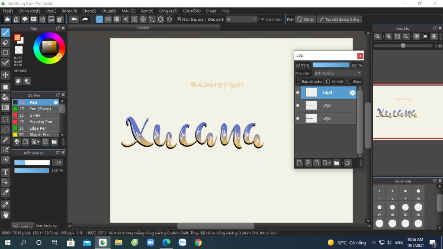
Task: Open Google Chrome from the taskbar
Action: [x=198, y=243]
